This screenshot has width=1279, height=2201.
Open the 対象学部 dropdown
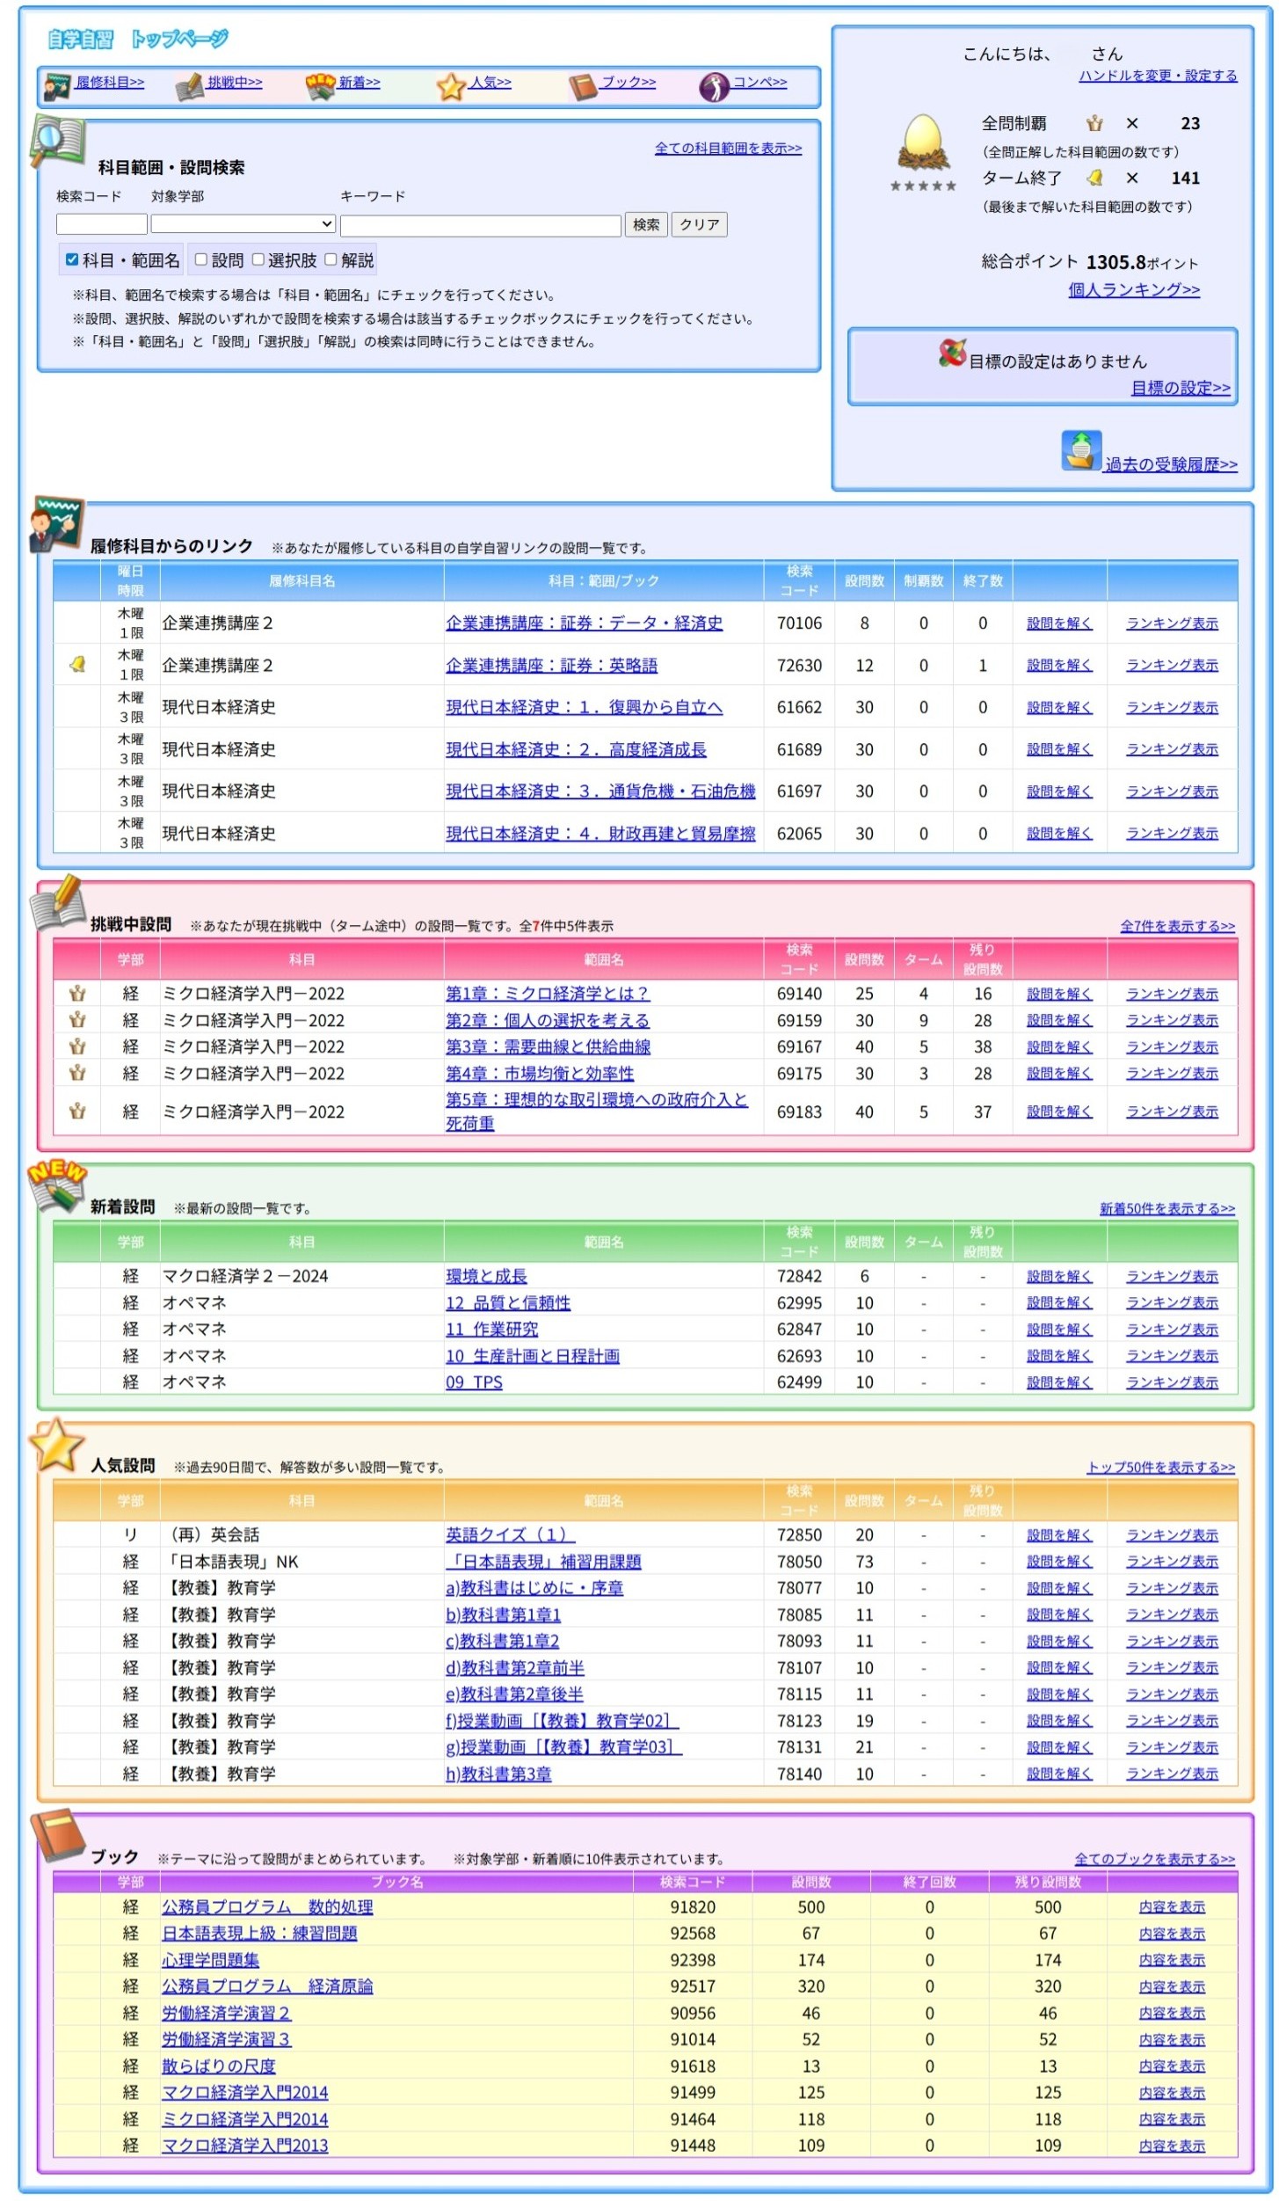[243, 224]
